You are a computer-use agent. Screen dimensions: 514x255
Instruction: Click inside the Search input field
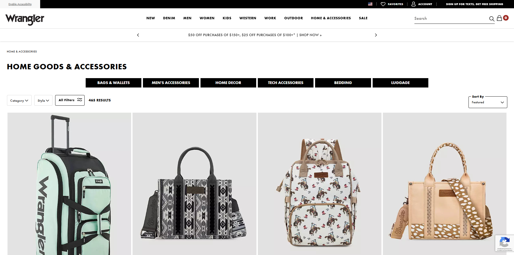coord(451,18)
